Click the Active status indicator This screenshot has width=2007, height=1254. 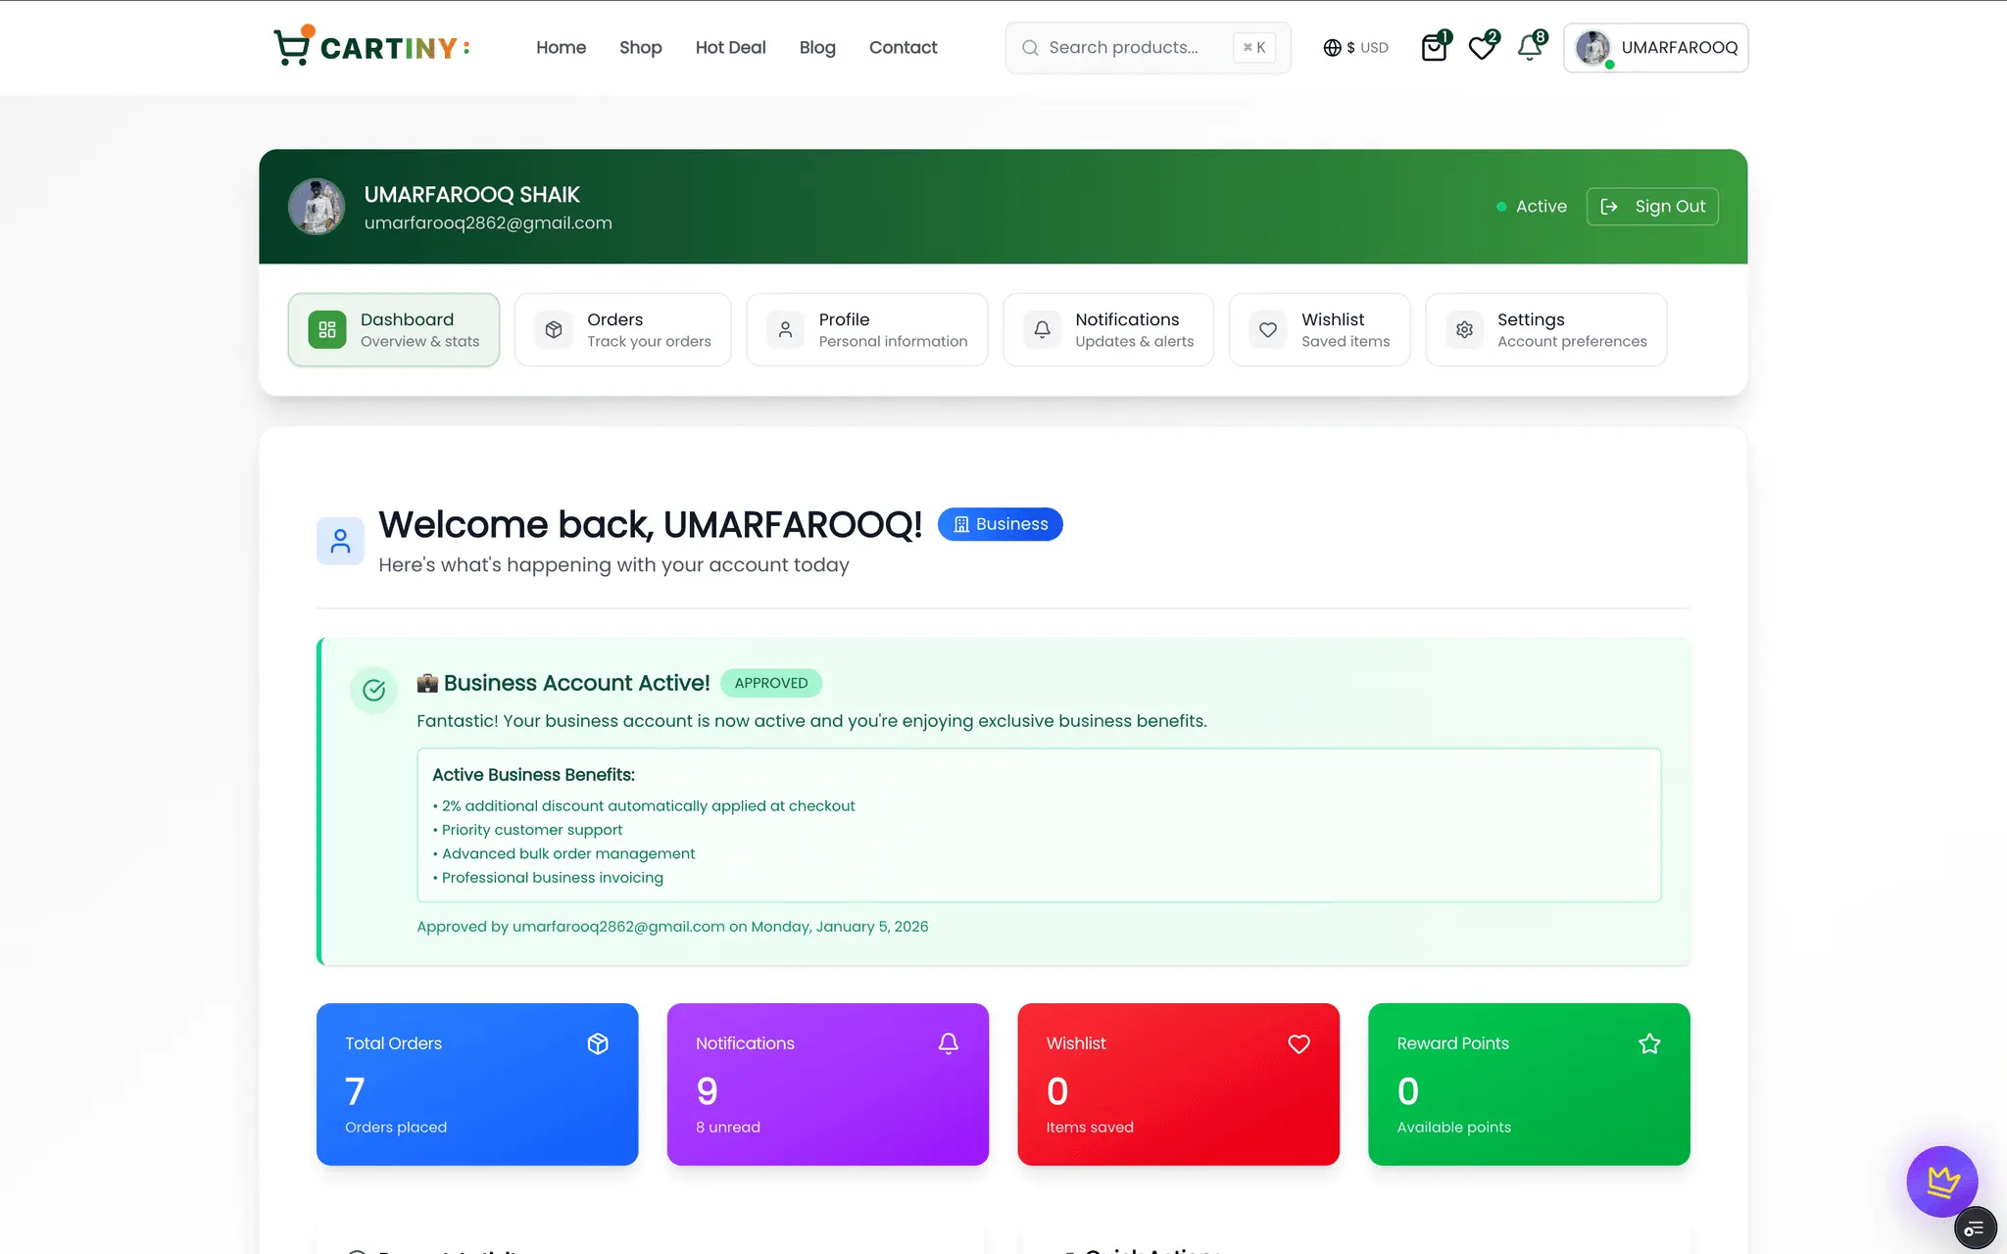point(1531,207)
